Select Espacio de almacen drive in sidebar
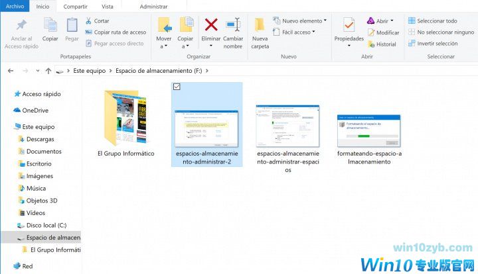 (41, 238)
